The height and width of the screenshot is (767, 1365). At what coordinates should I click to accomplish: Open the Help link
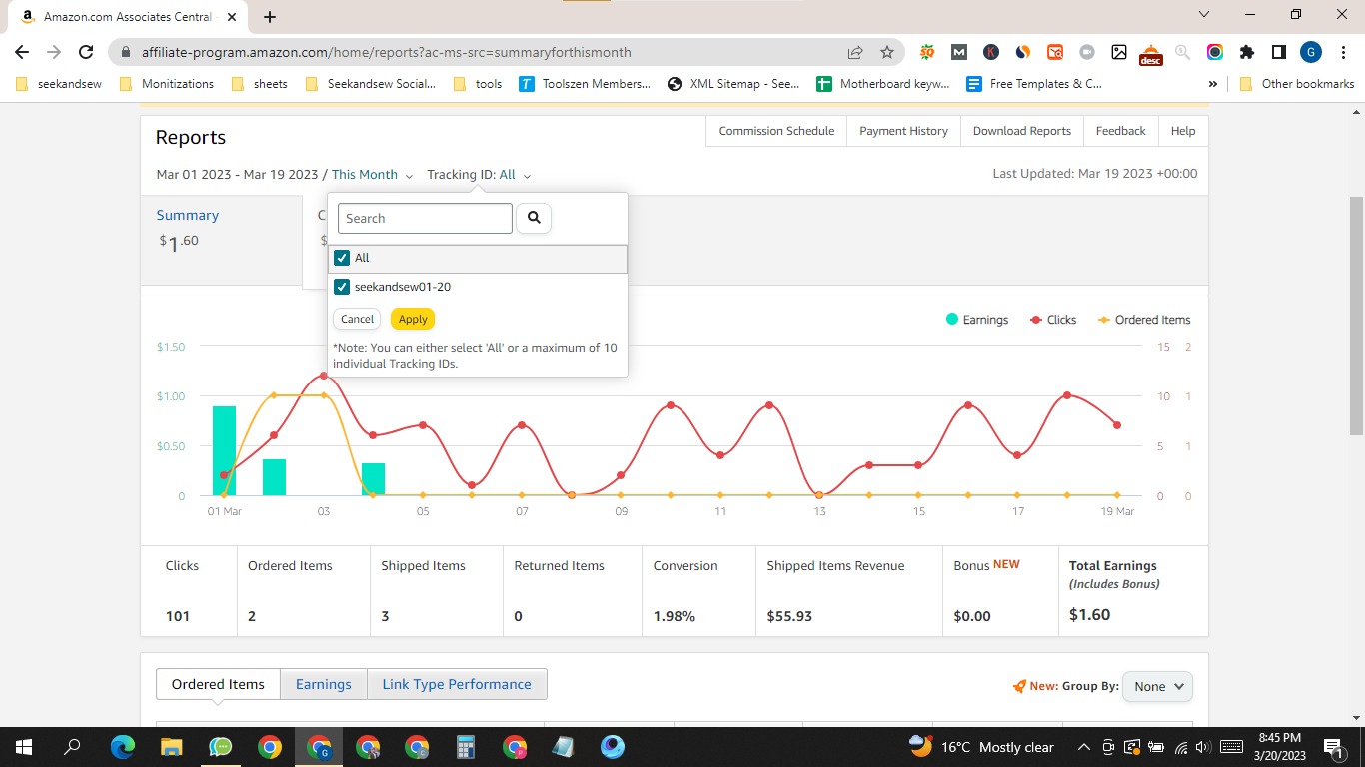point(1183,131)
